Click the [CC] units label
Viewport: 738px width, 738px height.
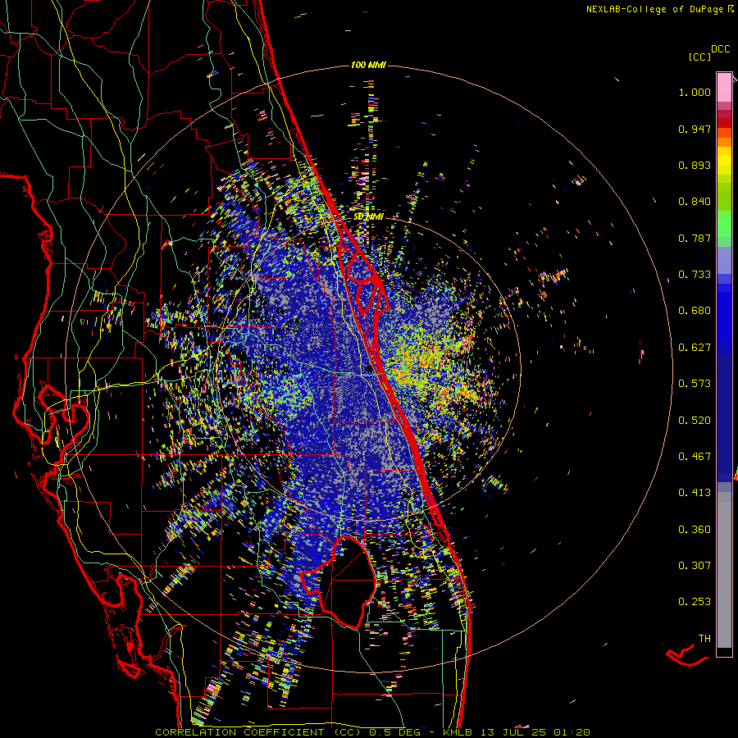pyautogui.click(x=699, y=57)
